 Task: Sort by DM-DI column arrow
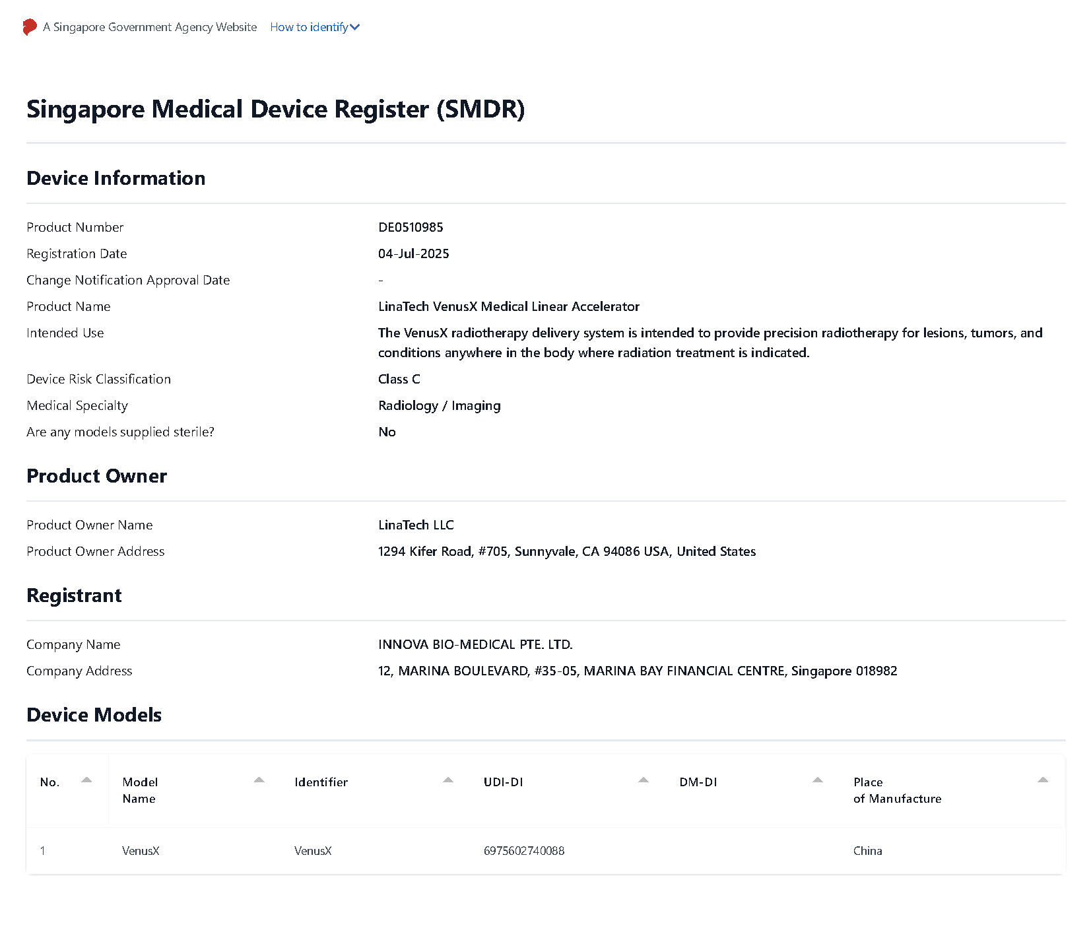[818, 780]
